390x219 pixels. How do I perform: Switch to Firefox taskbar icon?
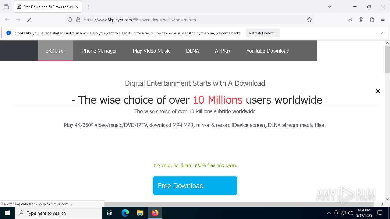155,213
